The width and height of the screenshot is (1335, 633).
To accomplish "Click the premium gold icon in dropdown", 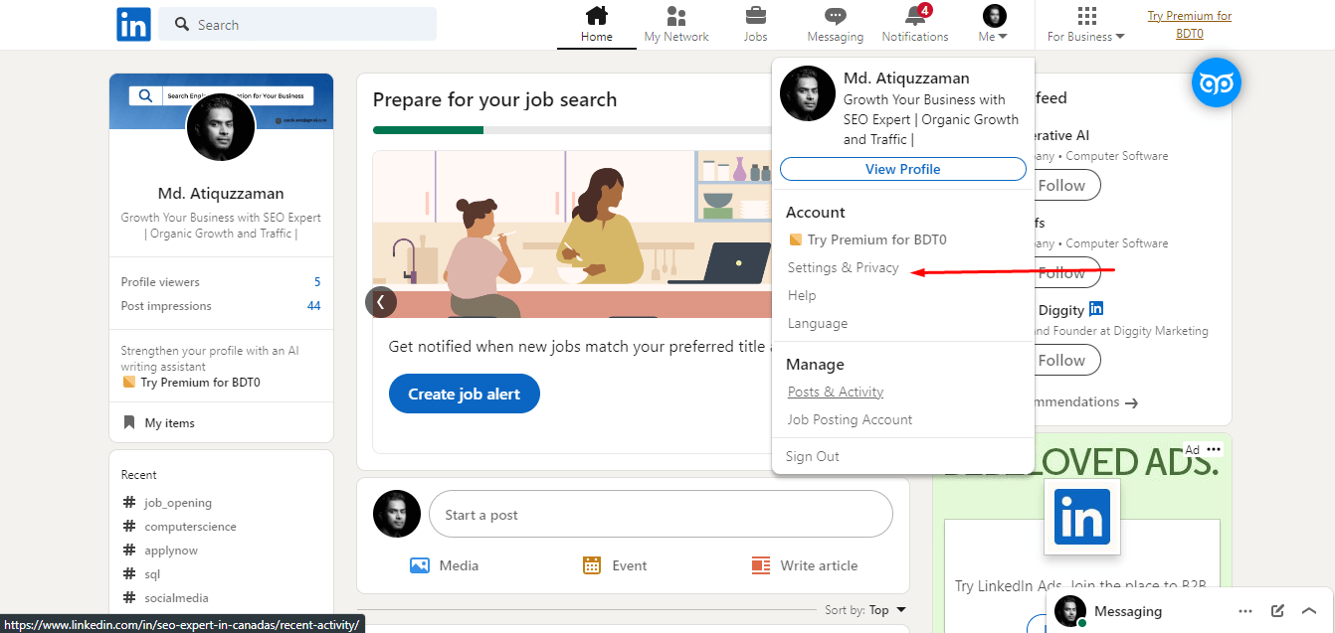I will (795, 239).
